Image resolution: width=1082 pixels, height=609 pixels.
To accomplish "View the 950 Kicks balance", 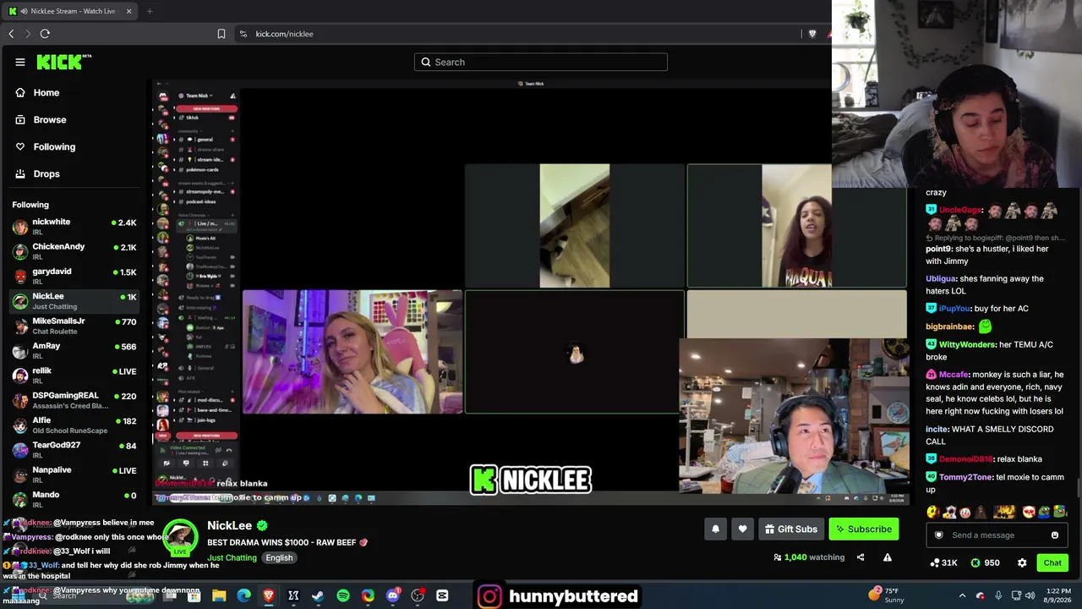I will click(985, 563).
